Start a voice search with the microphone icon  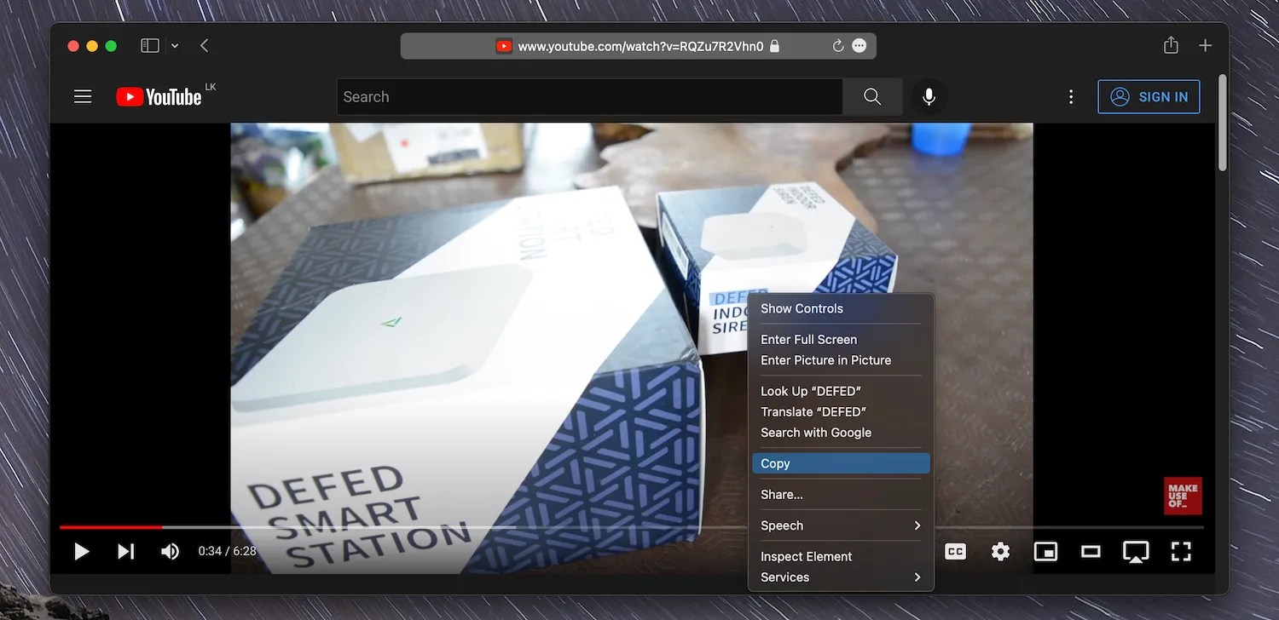coord(929,96)
